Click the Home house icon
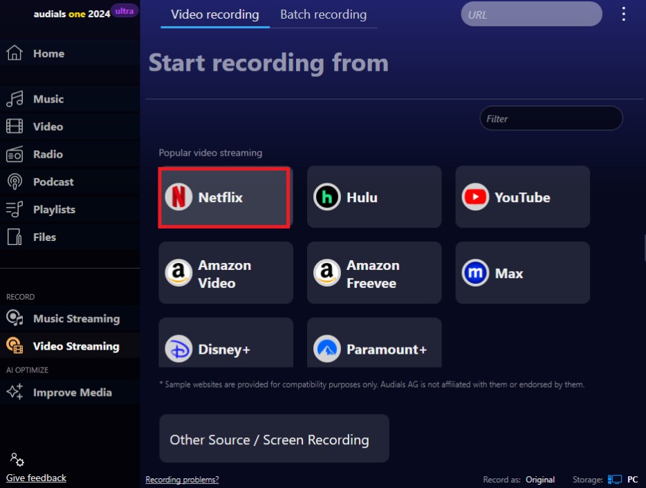The height and width of the screenshot is (488, 646). [15, 53]
